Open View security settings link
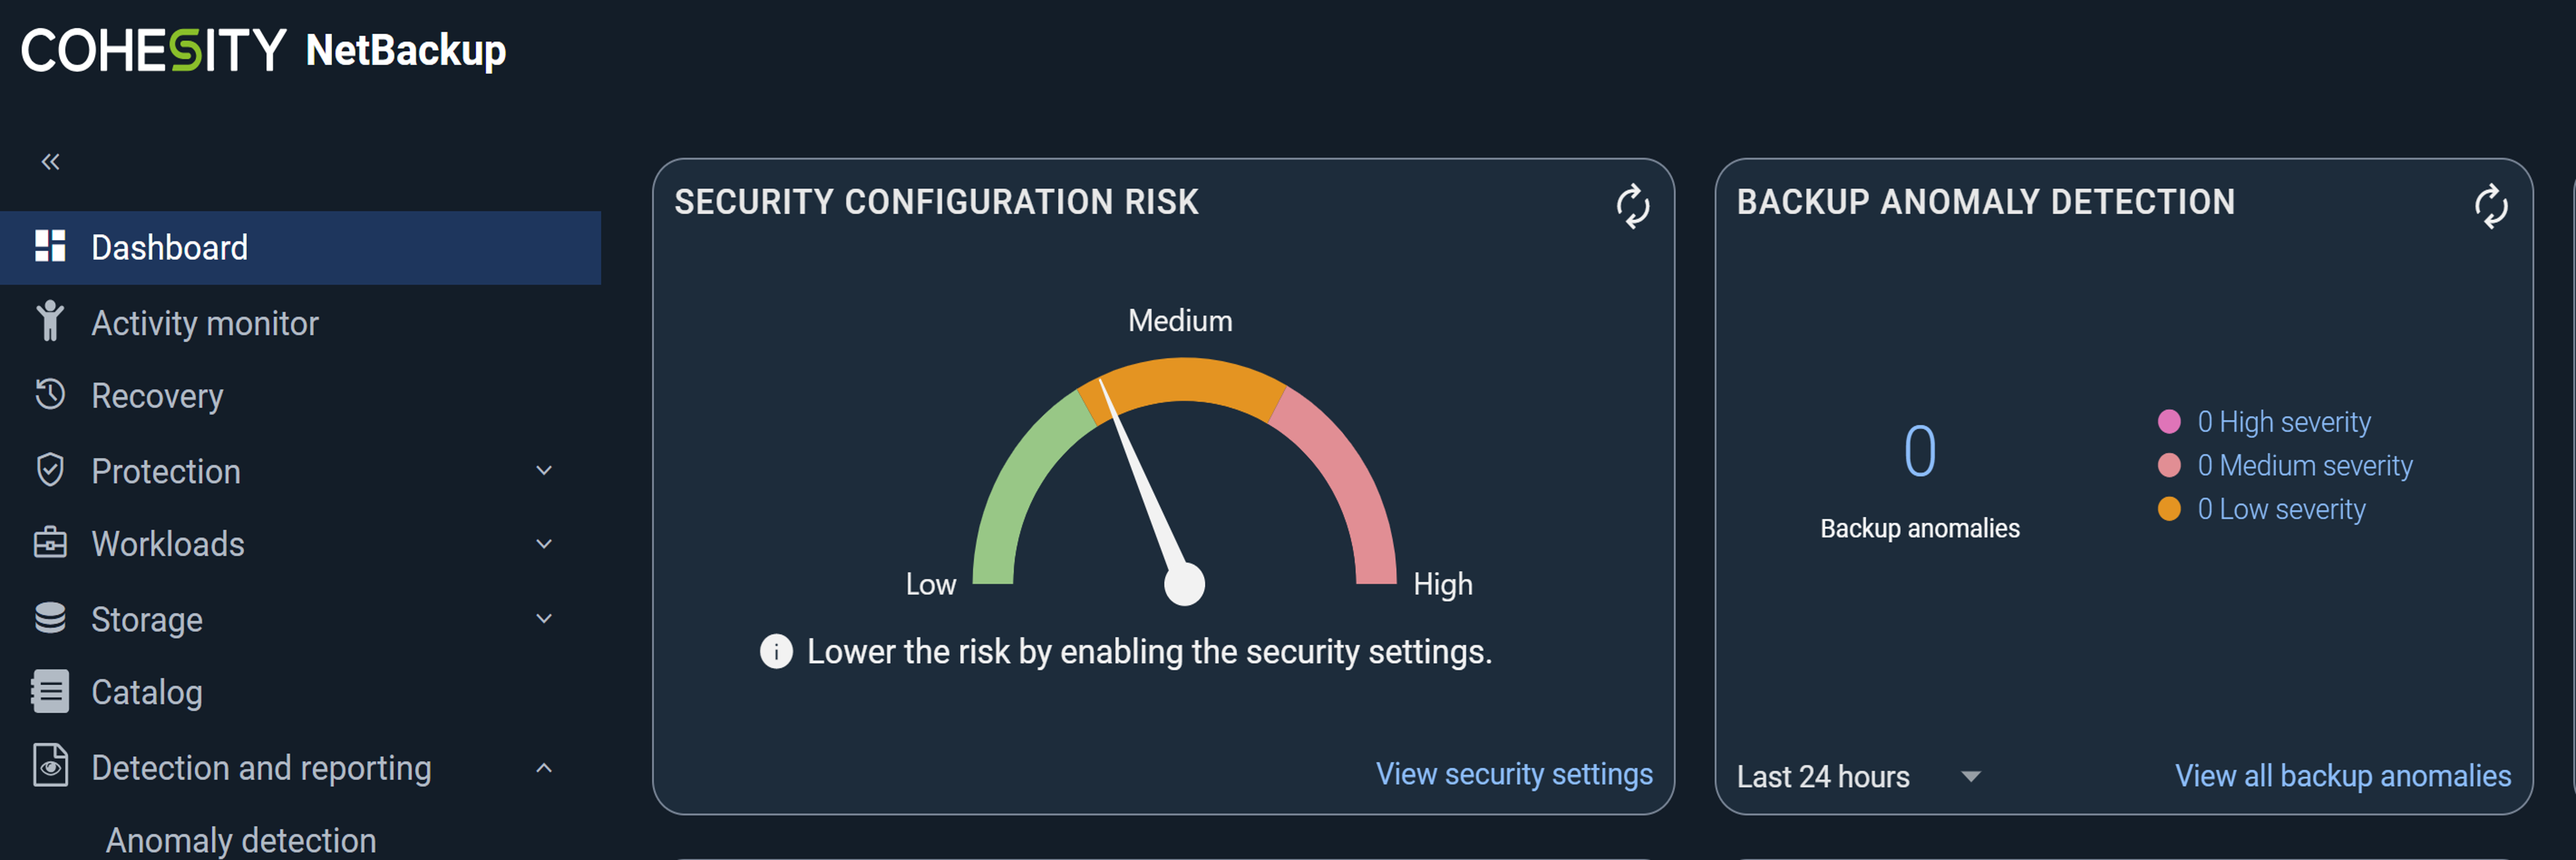 point(1513,774)
